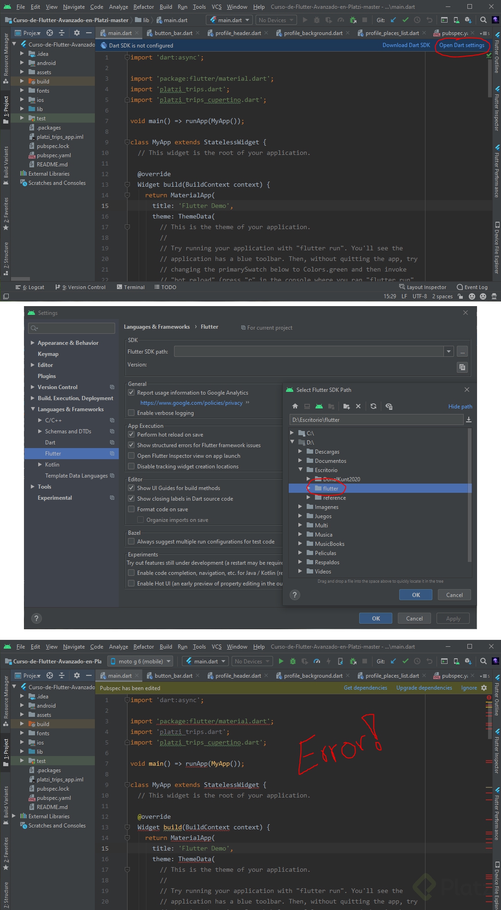501x910 pixels.
Task: Open the Terminal tool window tab
Action: pos(130,287)
